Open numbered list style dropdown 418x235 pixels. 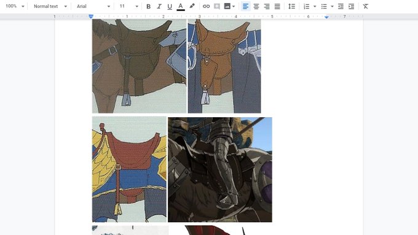click(315, 6)
